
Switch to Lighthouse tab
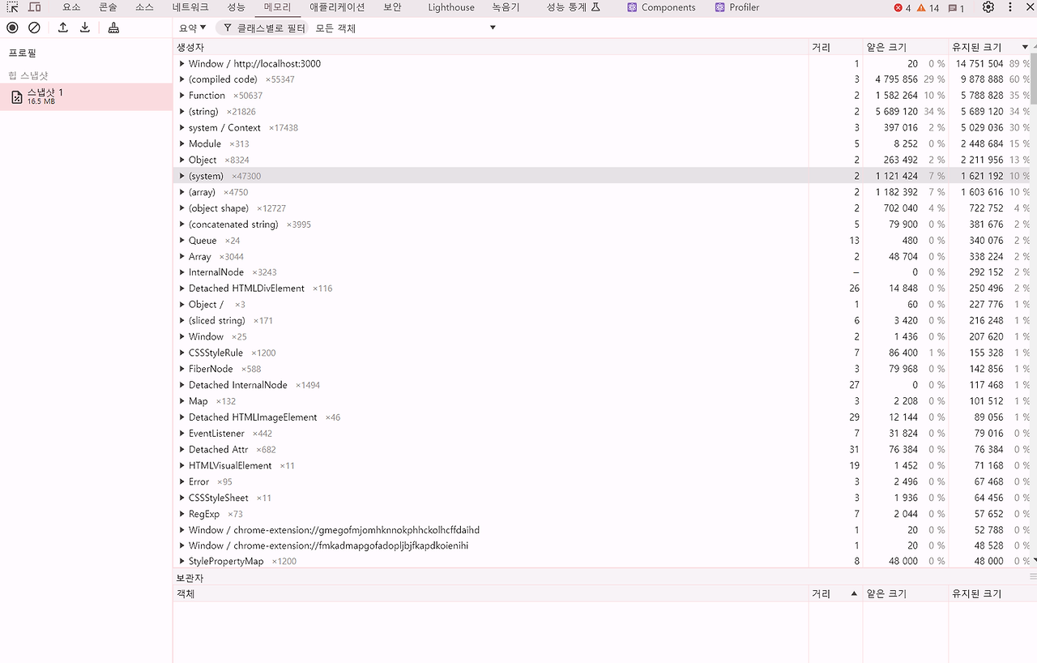451,7
